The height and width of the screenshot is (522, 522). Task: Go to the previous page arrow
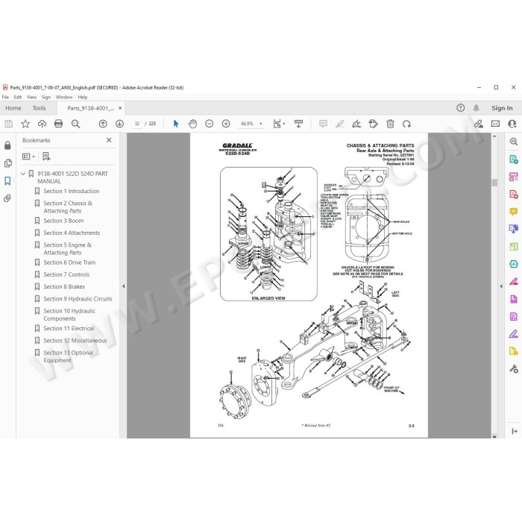[x=103, y=124]
